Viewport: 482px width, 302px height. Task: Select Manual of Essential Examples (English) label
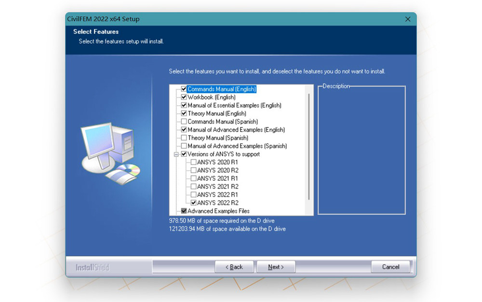point(235,105)
